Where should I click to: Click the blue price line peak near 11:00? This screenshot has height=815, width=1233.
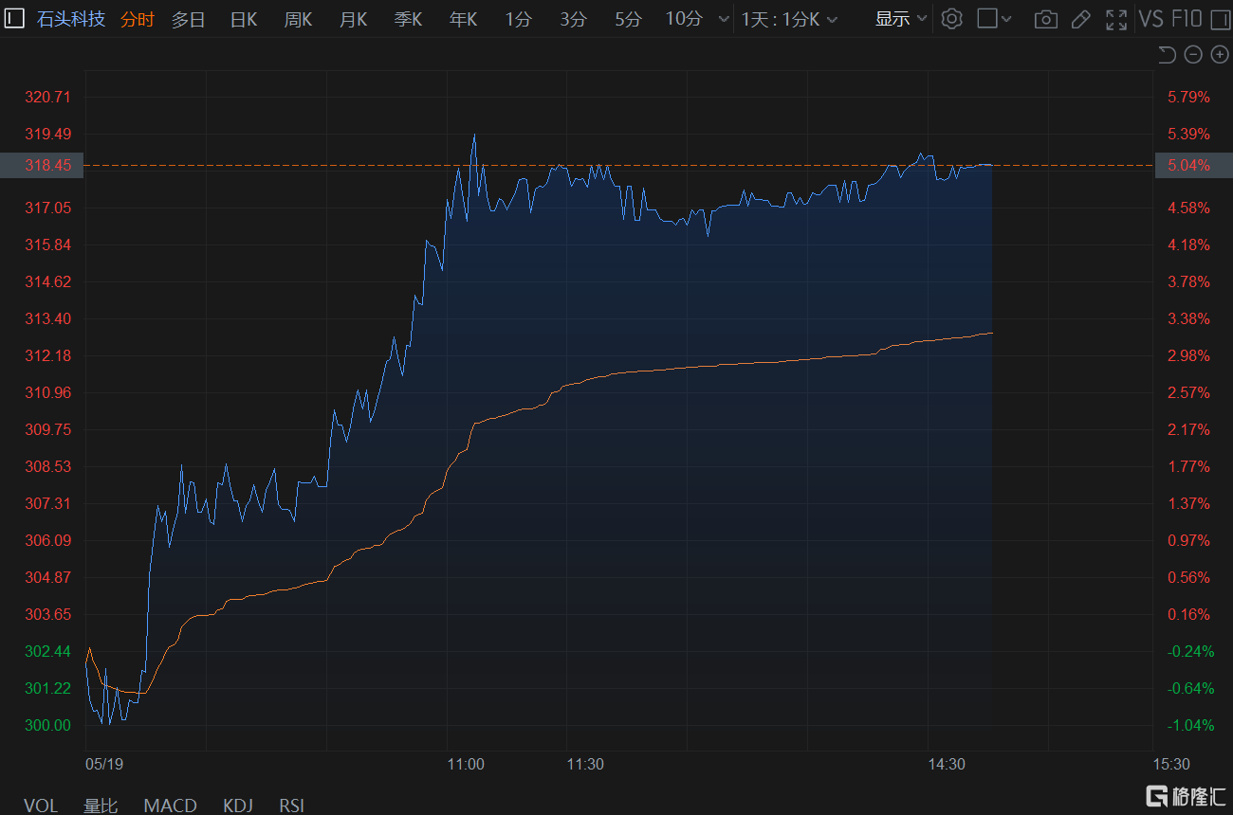point(474,136)
